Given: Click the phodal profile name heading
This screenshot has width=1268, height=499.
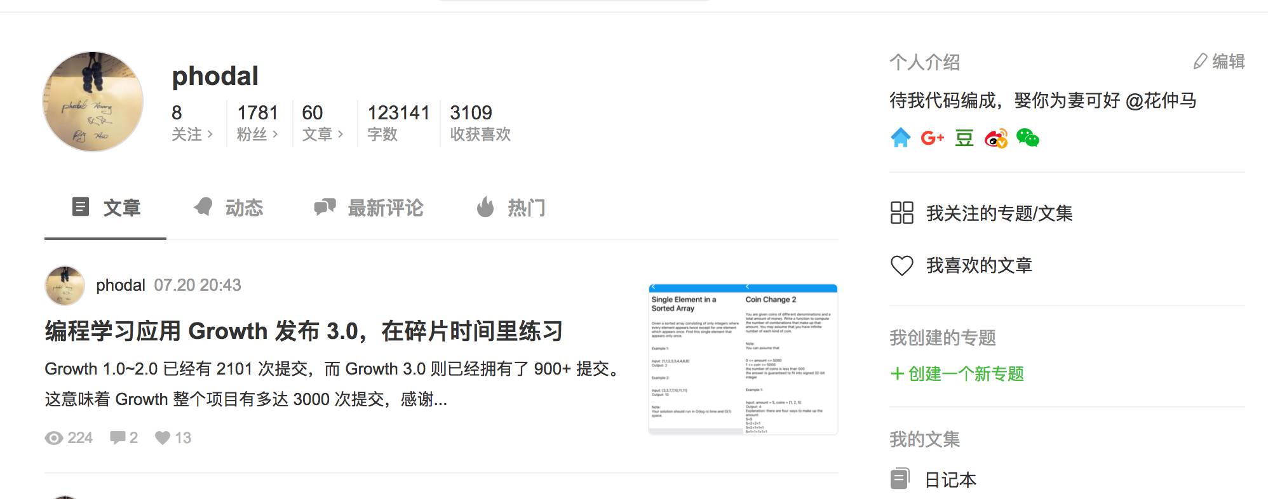Looking at the screenshot, I should (x=215, y=76).
